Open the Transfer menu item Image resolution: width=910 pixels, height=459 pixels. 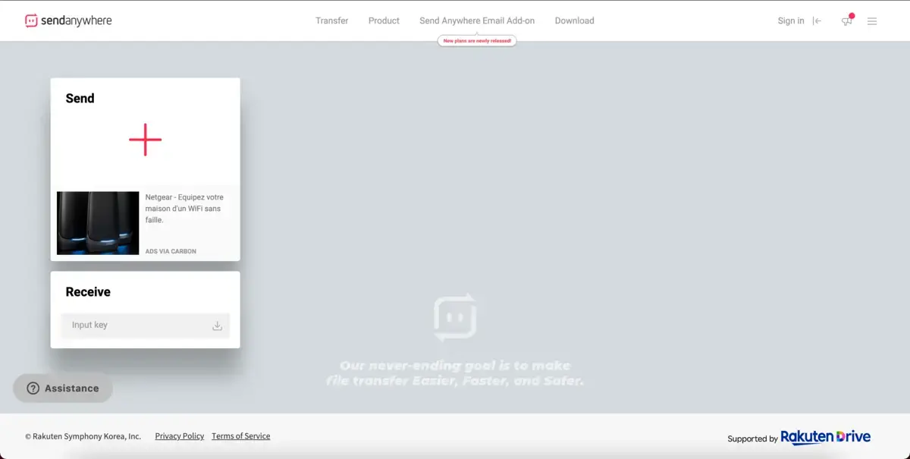click(332, 20)
